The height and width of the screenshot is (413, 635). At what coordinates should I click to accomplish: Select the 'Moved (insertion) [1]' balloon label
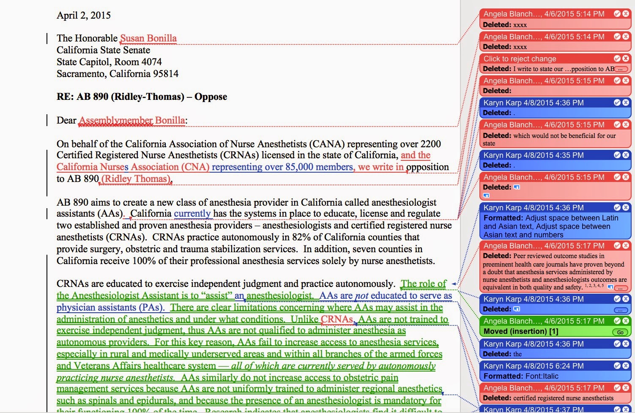coord(521,331)
